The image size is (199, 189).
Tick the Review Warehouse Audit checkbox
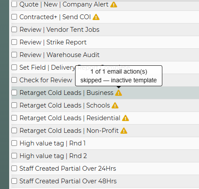point(14,55)
